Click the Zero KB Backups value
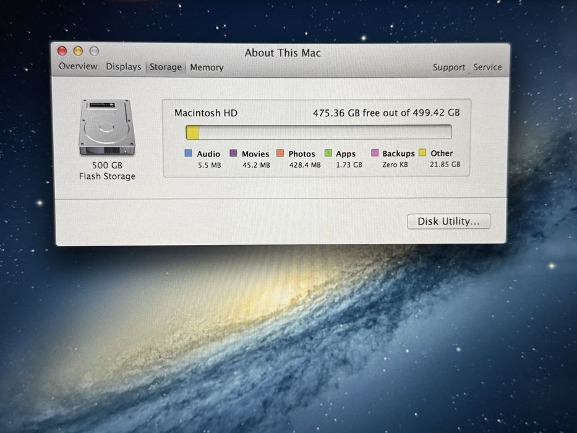577x433 pixels. coord(395,165)
